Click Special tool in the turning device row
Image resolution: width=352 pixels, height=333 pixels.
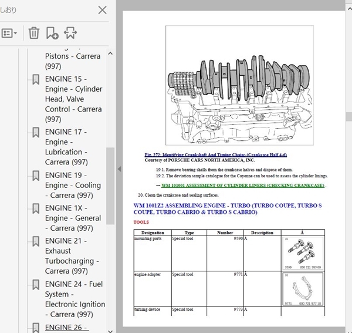point(182,310)
